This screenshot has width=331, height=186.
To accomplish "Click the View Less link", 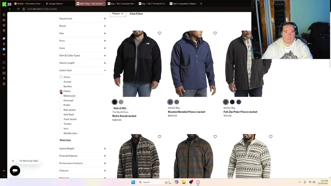I will (x=65, y=140).
